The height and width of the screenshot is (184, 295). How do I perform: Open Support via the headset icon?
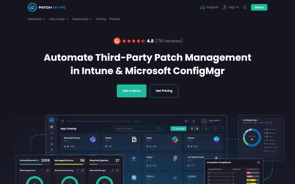[202, 7]
